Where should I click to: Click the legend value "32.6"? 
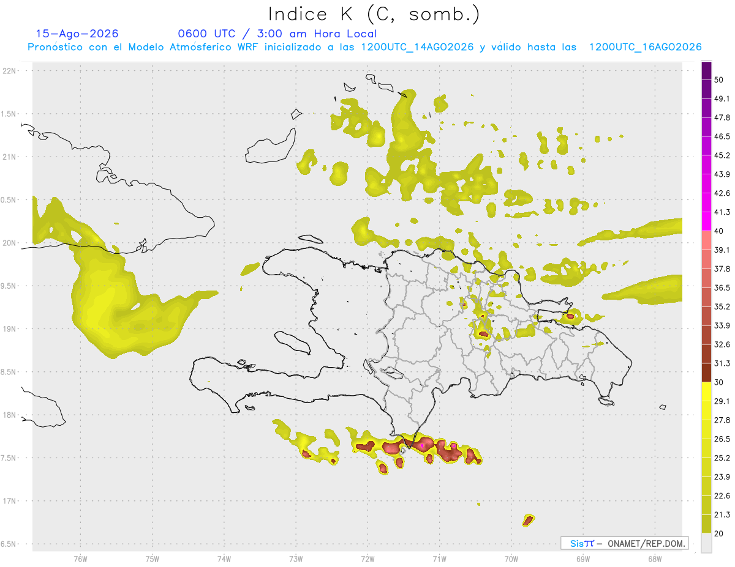[x=722, y=344]
